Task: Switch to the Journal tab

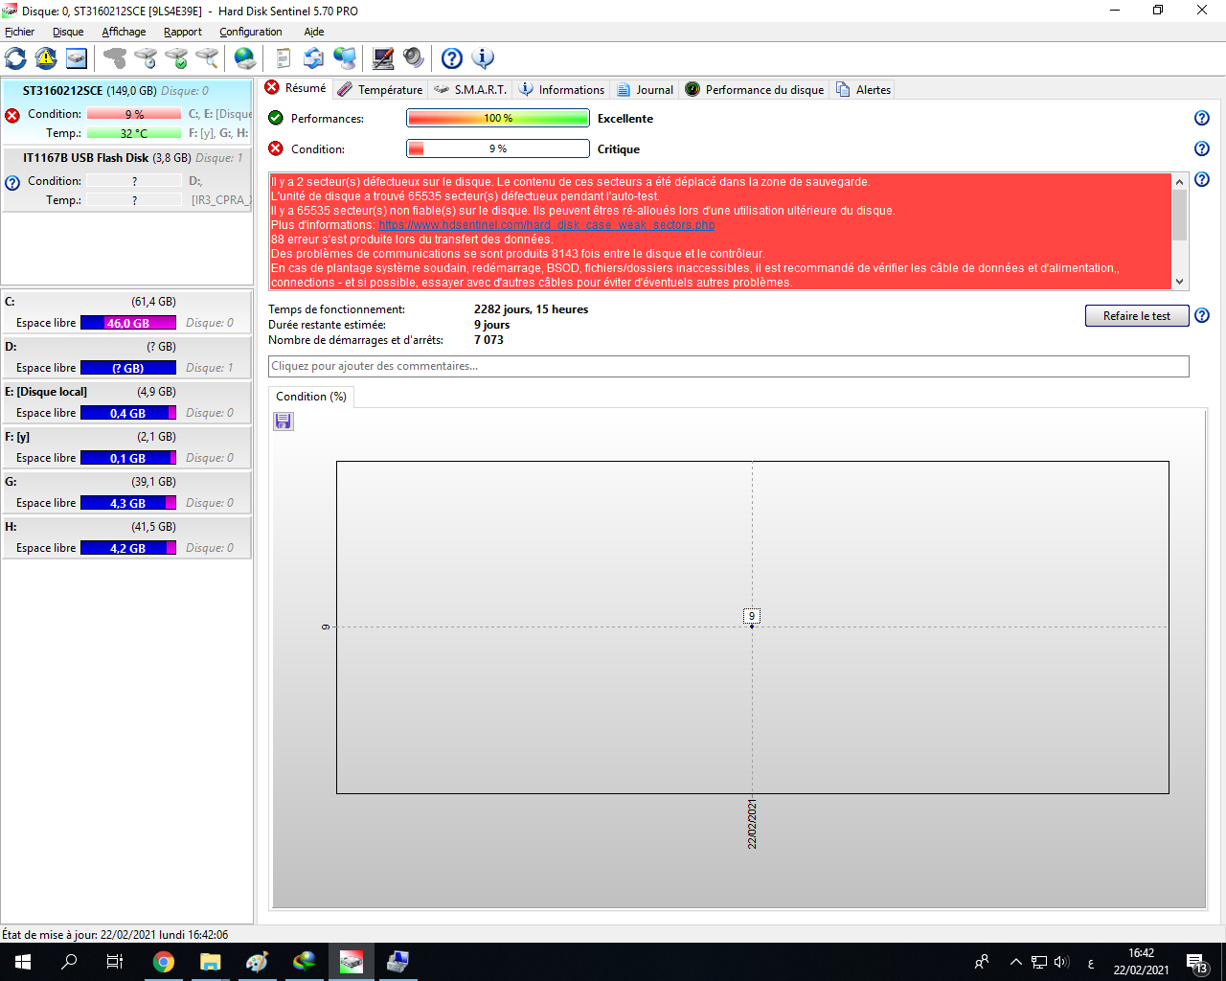Action: point(645,89)
